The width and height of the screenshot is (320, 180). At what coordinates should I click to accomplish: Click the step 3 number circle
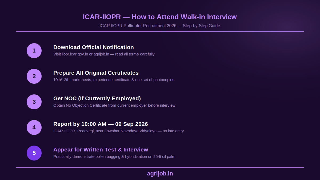34,102
